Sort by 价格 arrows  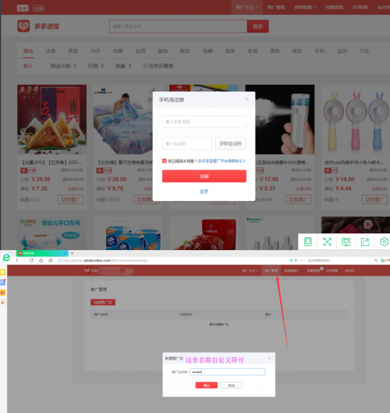pyautogui.click(x=102, y=66)
